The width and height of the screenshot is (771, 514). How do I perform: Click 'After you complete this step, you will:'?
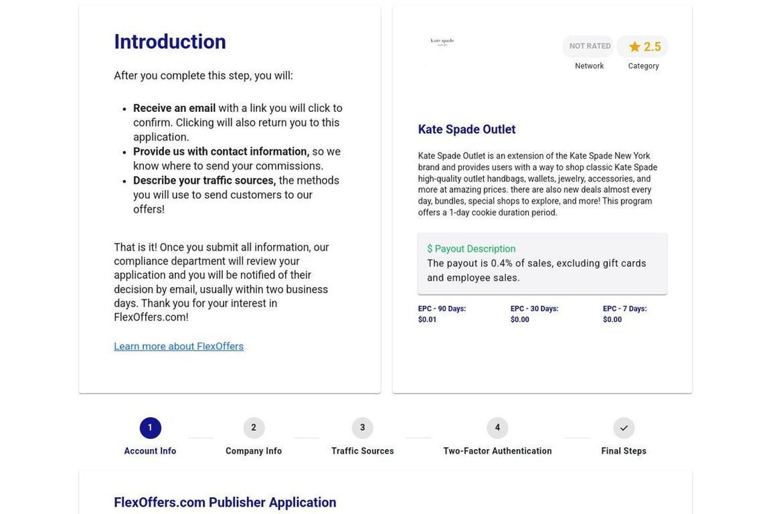pos(203,76)
